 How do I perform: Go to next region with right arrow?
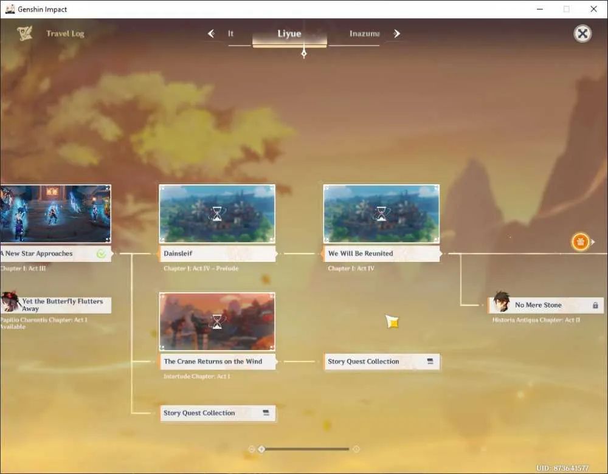[x=396, y=33]
